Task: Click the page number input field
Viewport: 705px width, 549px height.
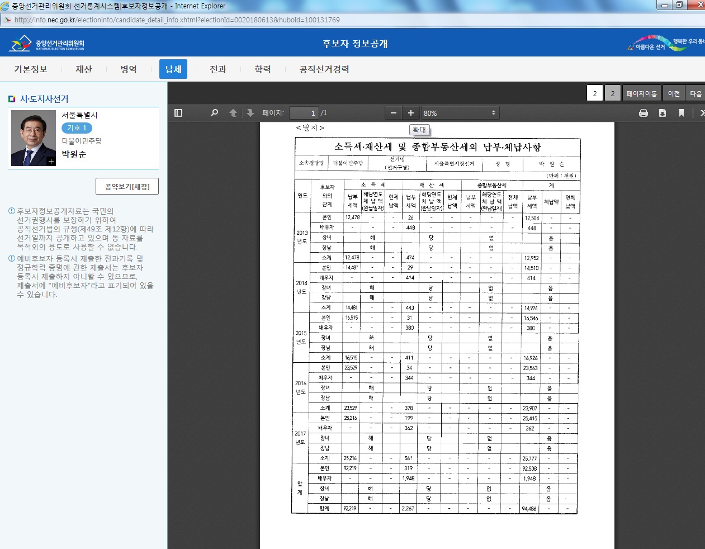Action: [304, 113]
